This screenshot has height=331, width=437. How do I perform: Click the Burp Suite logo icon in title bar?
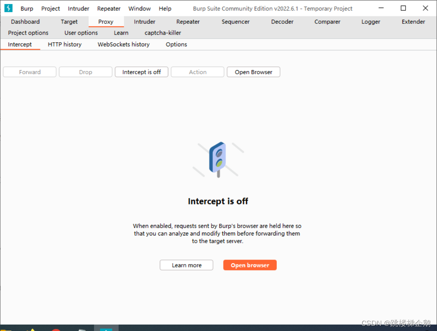(8, 8)
